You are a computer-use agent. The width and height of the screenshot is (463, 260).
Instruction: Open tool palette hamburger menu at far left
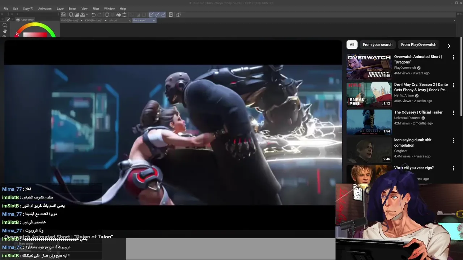click(x=3, y=19)
